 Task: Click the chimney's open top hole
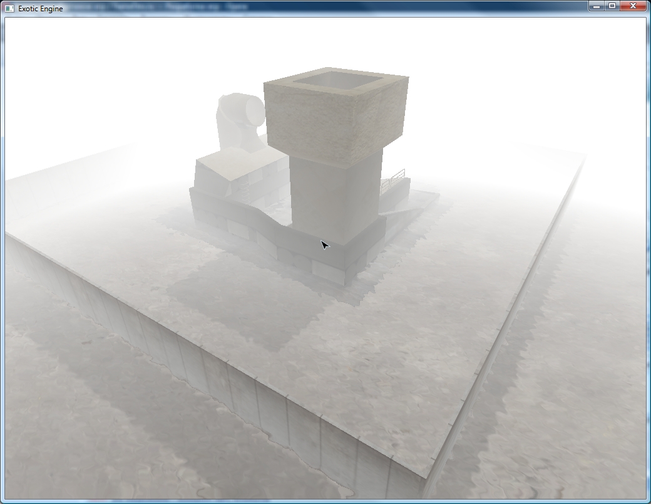pyautogui.click(x=335, y=80)
